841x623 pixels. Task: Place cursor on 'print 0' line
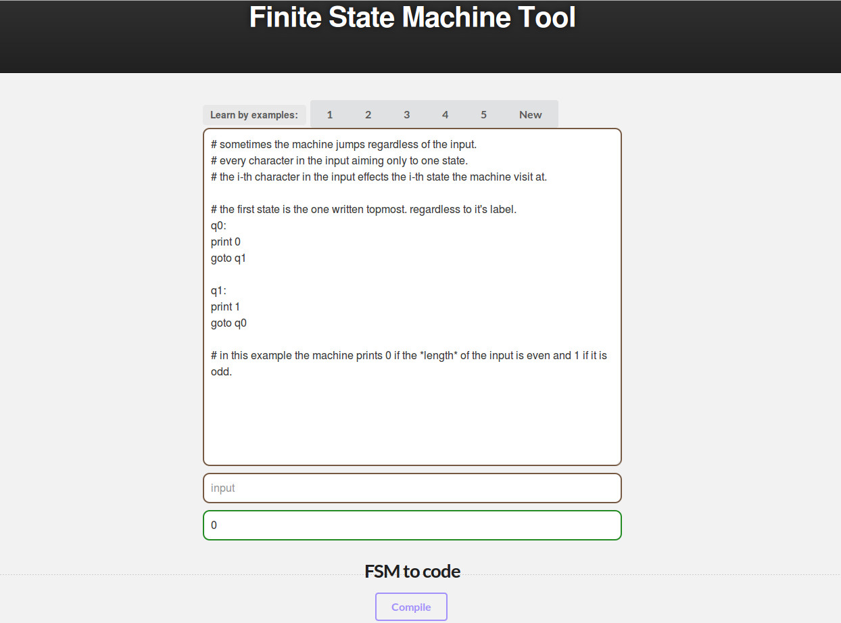[x=226, y=241]
